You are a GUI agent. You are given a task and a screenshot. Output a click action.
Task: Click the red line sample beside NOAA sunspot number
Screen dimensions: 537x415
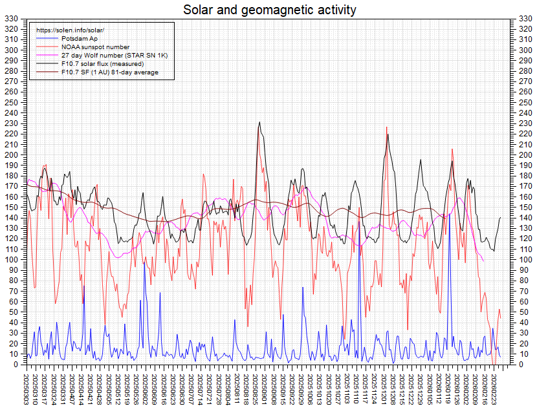click(x=47, y=47)
